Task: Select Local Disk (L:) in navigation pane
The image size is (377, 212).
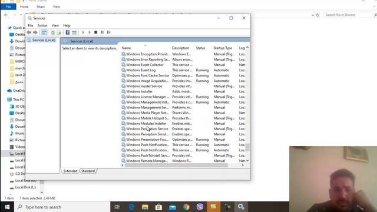Action: point(22,187)
